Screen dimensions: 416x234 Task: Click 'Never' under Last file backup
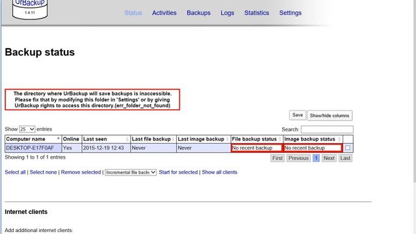pos(153,148)
